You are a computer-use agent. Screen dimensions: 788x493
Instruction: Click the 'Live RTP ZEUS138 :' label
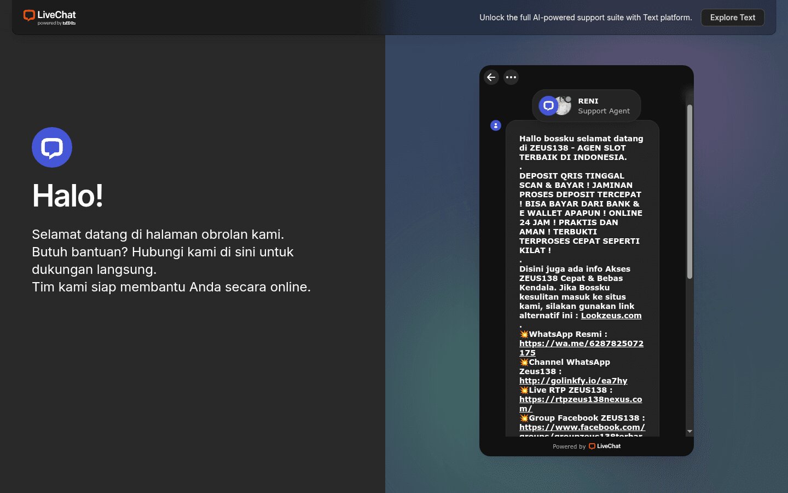point(570,390)
